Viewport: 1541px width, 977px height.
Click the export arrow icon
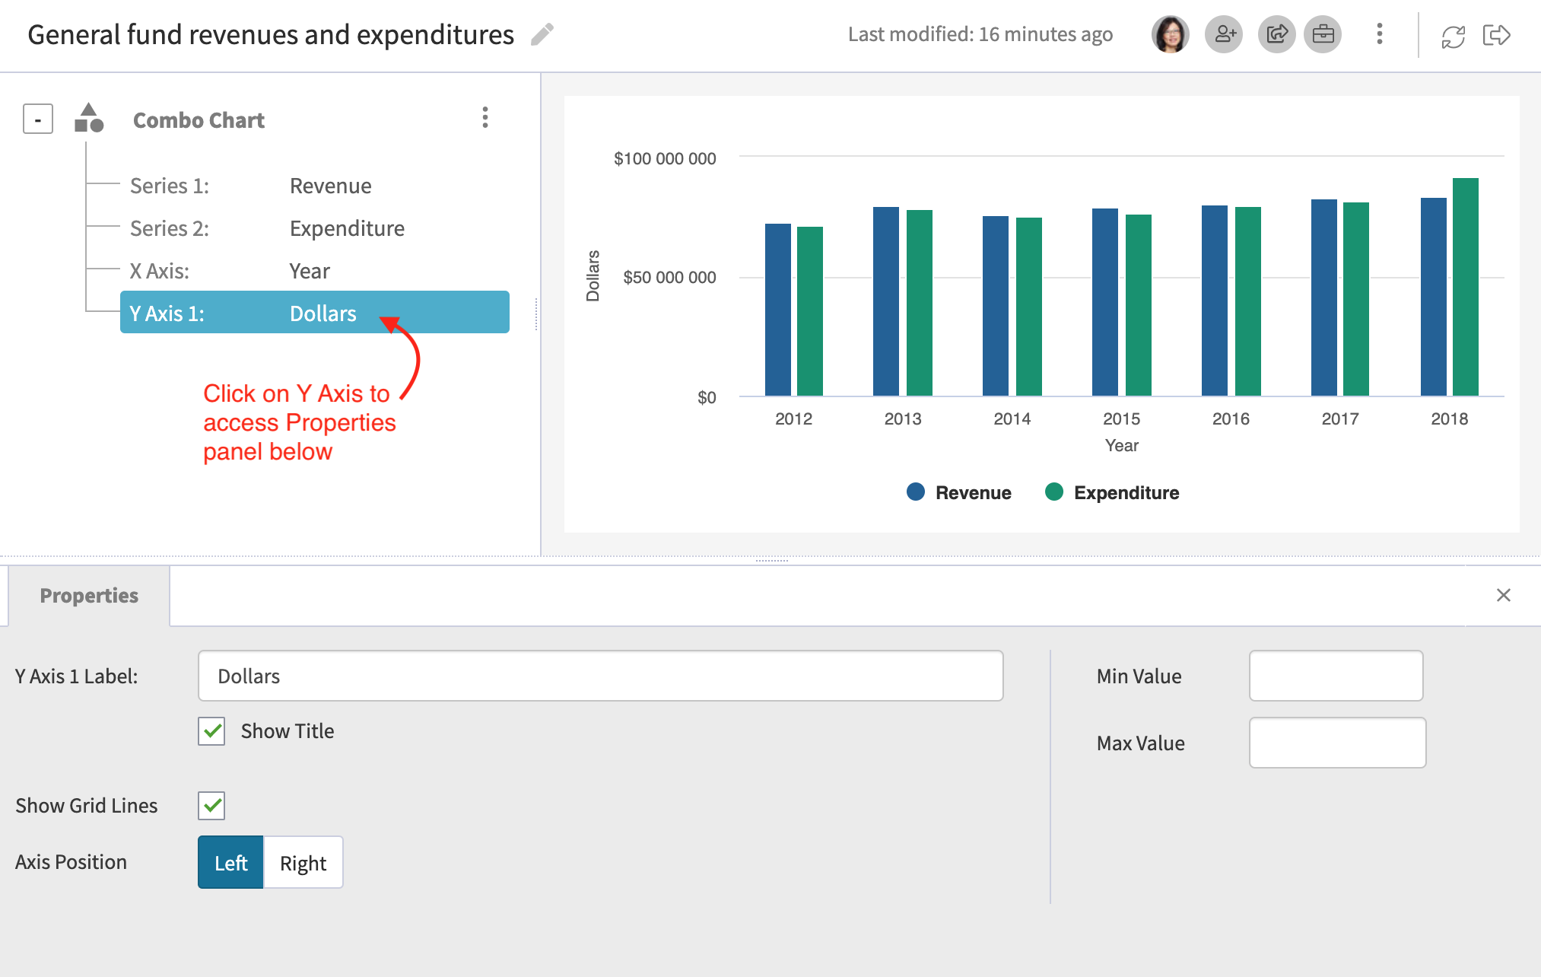[1496, 35]
